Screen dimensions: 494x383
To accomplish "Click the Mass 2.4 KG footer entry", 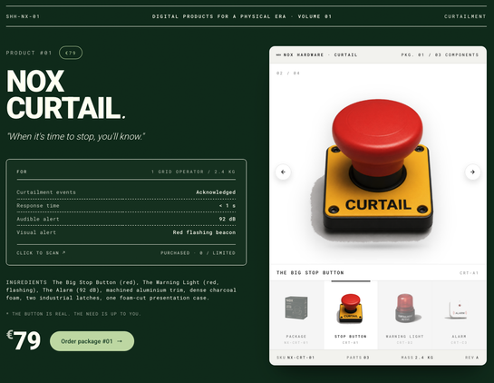I will tap(417, 358).
